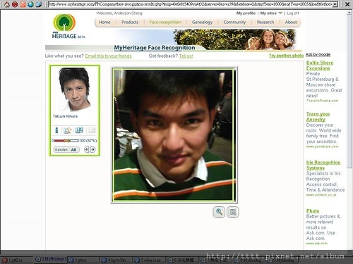Open the Photo ad link
353x264 pixels.
tap(313, 210)
